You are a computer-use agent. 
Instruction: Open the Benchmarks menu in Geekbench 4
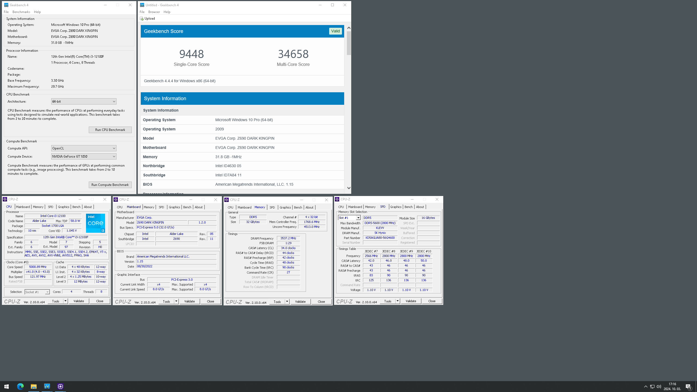(21, 12)
